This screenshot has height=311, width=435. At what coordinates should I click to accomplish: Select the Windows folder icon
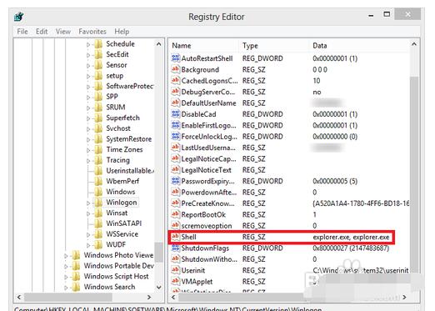[98, 192]
